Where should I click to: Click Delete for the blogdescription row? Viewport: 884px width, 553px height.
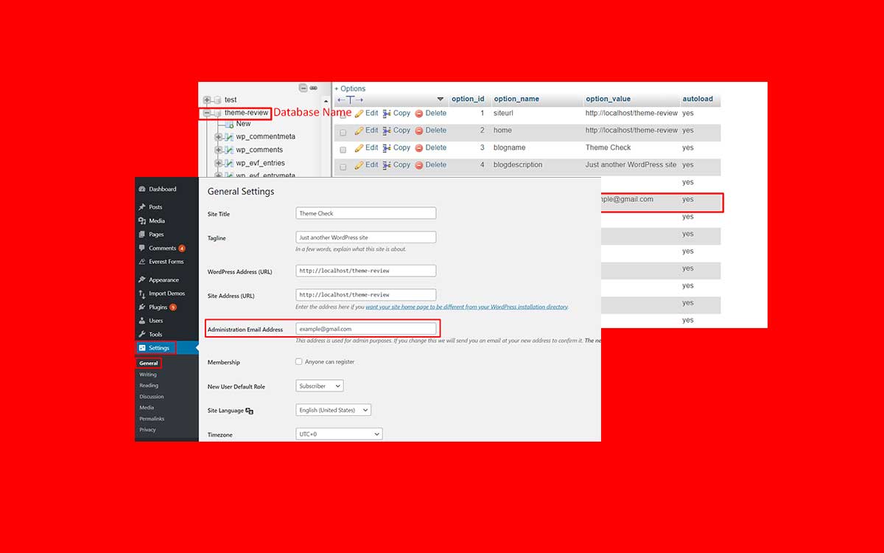click(x=431, y=165)
